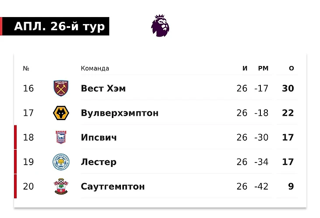
Task: Click the № position column header
Action: pyautogui.click(x=26, y=68)
